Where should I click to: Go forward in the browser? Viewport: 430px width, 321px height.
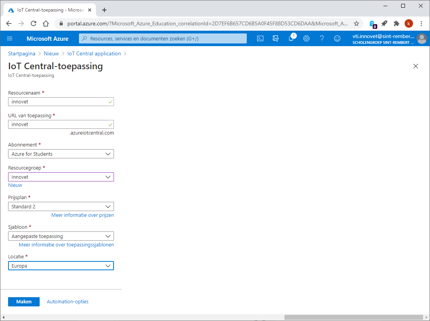21,23
